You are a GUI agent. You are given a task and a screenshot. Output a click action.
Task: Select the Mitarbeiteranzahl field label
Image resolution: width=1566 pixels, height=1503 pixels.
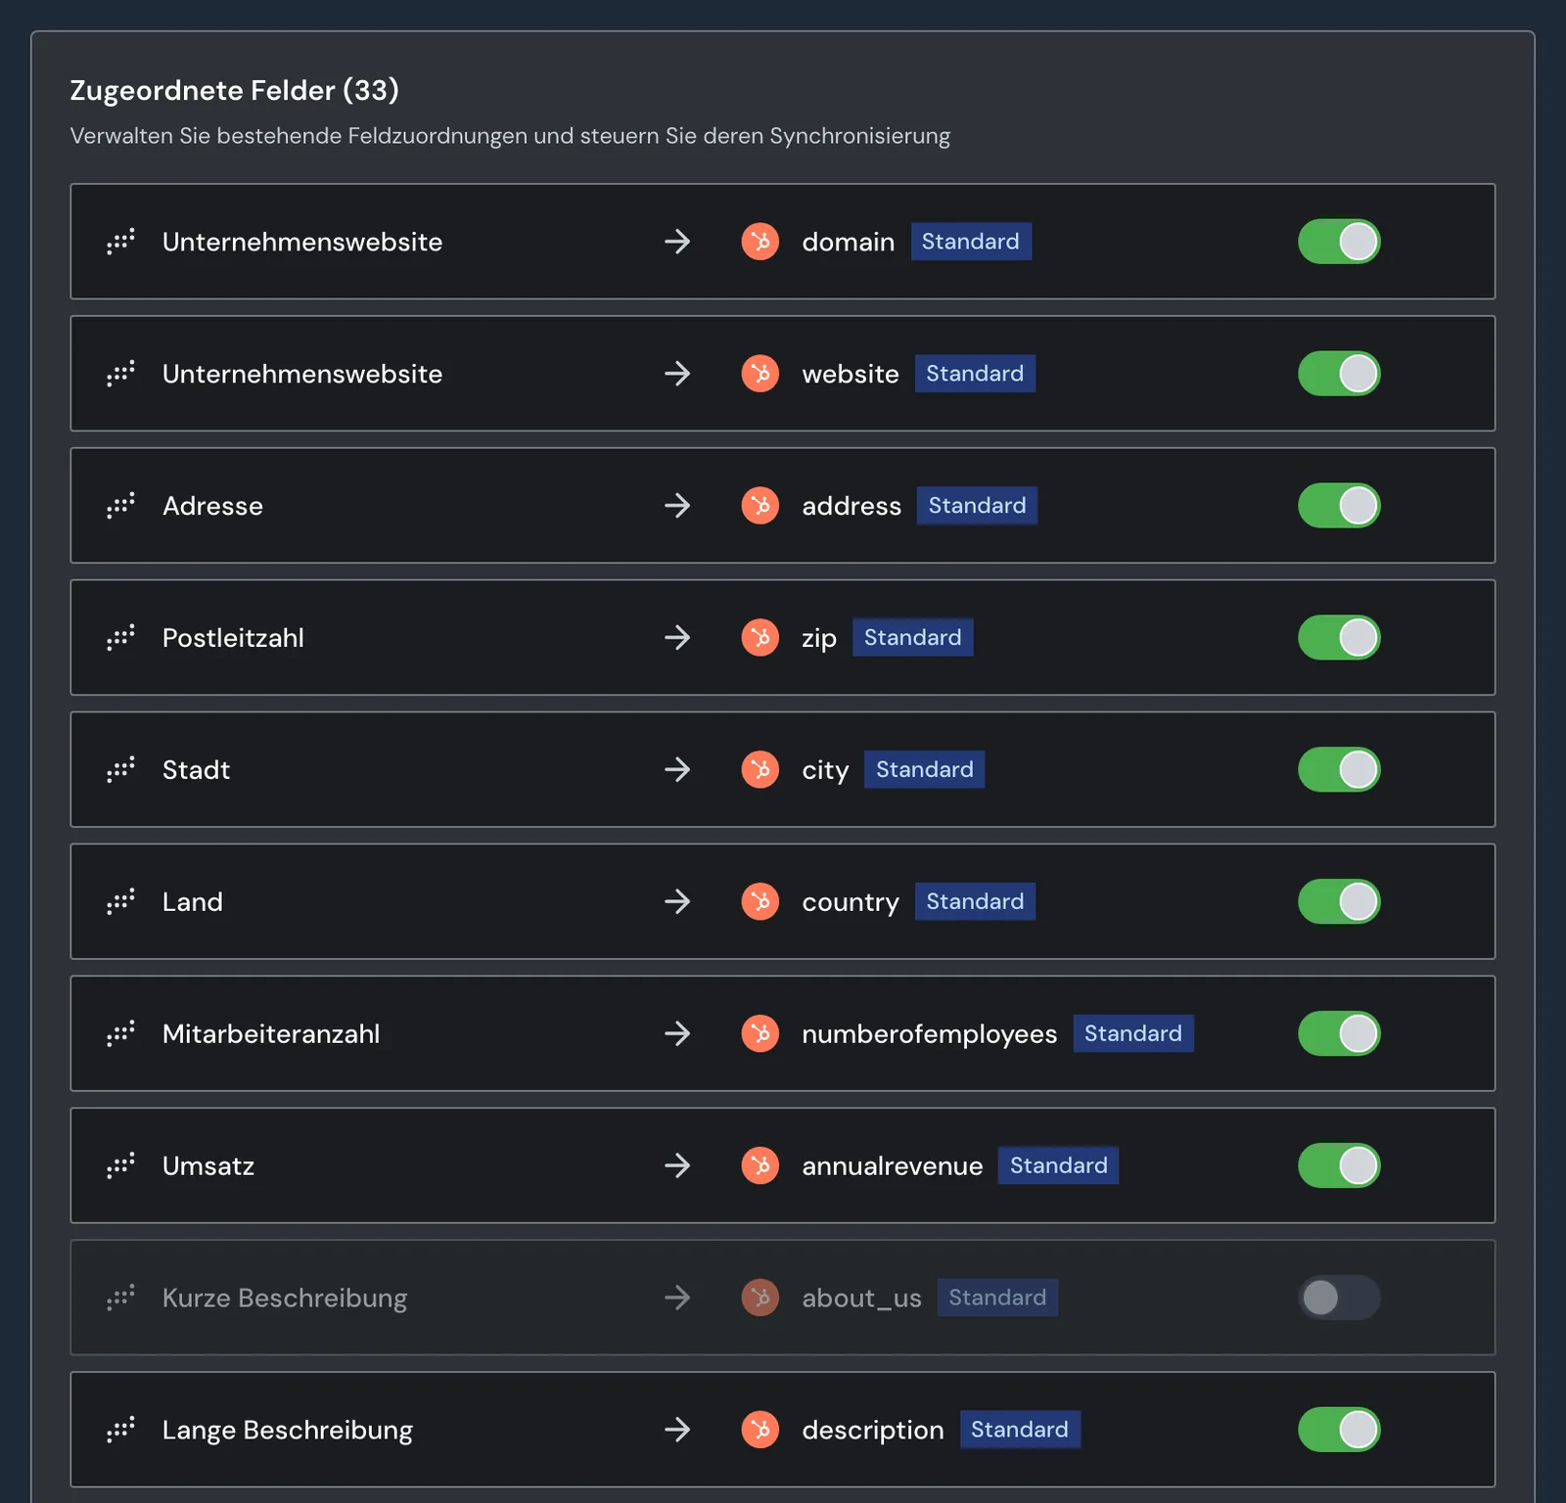pos(271,1034)
